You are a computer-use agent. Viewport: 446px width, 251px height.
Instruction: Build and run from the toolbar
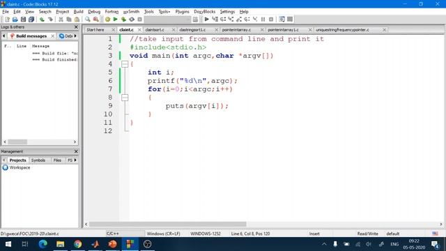point(123,20)
